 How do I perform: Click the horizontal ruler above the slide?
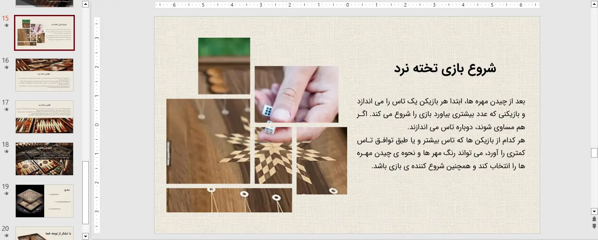point(347,5)
